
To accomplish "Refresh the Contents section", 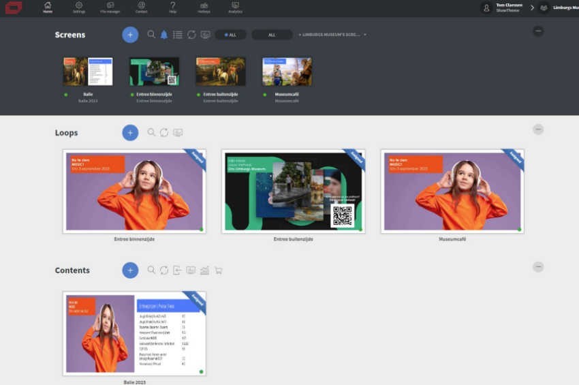I will (164, 270).
